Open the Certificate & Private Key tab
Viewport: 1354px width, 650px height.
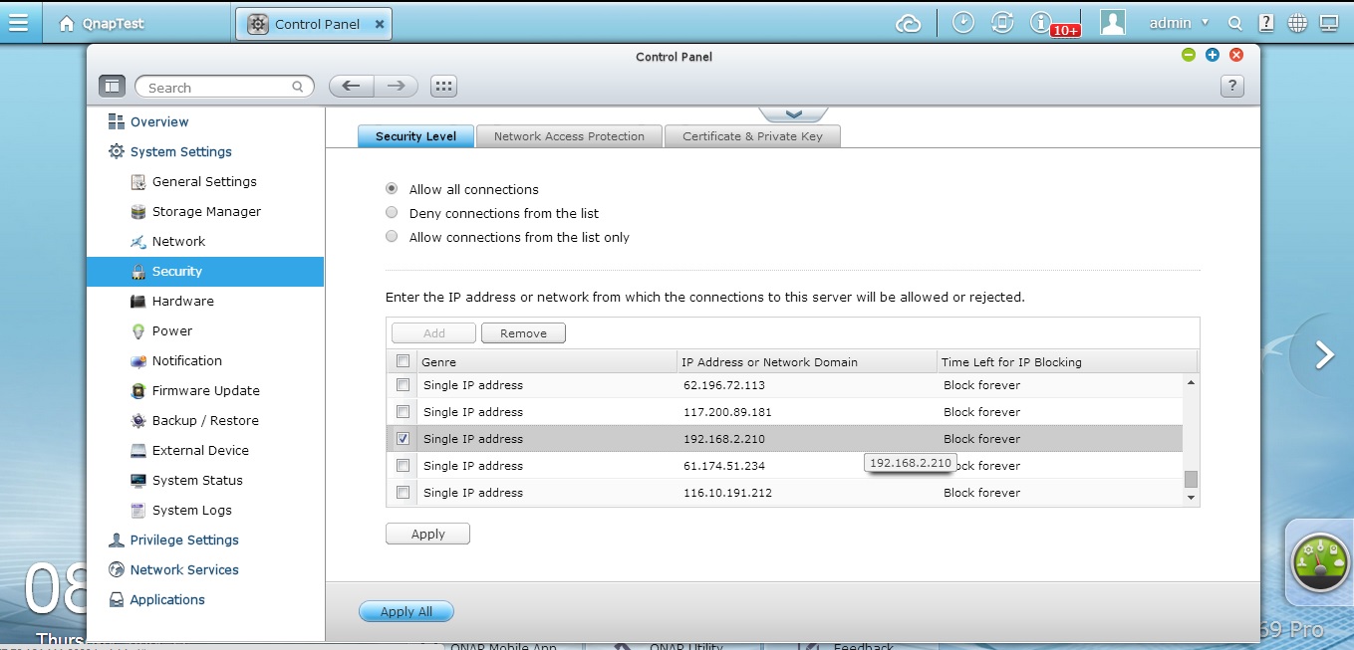[x=752, y=135]
